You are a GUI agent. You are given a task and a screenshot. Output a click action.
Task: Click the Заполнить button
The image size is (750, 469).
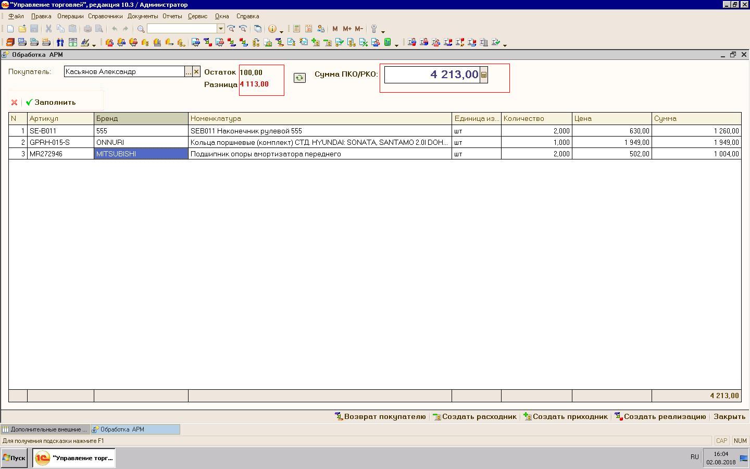[51, 103]
